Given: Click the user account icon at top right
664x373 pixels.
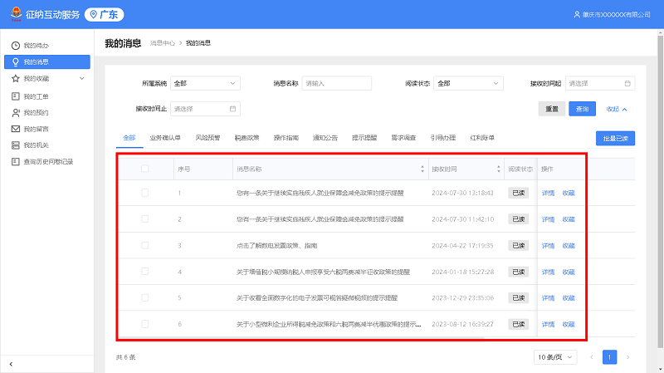Looking at the screenshot, I should (577, 15).
